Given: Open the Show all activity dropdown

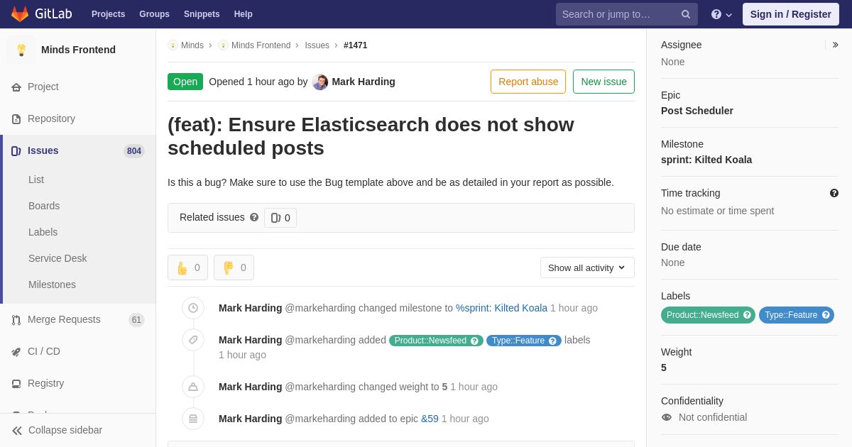Looking at the screenshot, I should 587,267.
